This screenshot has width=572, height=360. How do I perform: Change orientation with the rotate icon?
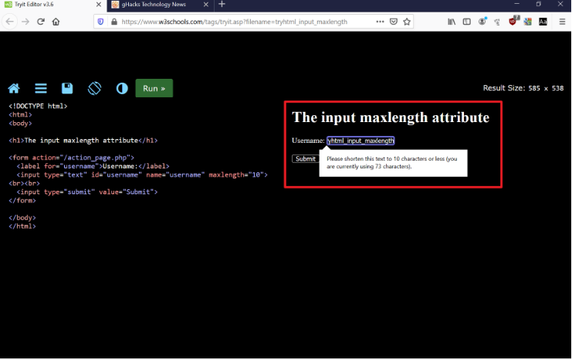coord(94,88)
